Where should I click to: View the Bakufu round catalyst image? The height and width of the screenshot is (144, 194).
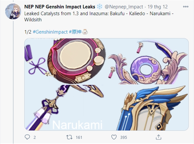click(65, 61)
